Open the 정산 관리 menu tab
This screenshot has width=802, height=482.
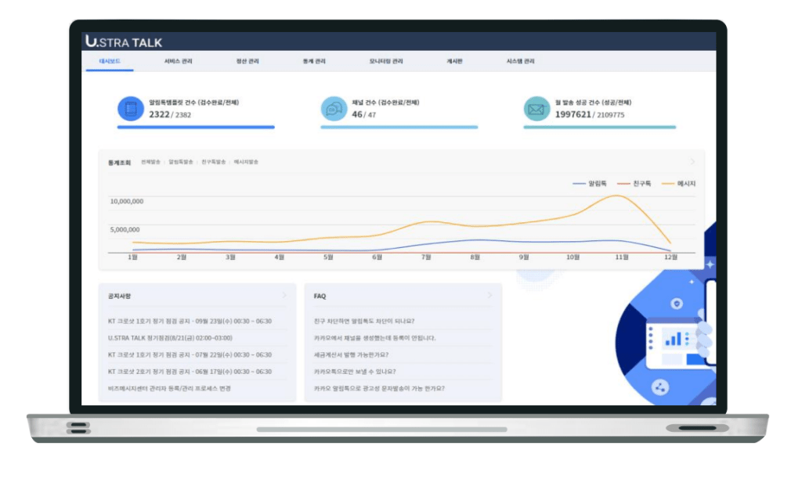click(x=247, y=61)
